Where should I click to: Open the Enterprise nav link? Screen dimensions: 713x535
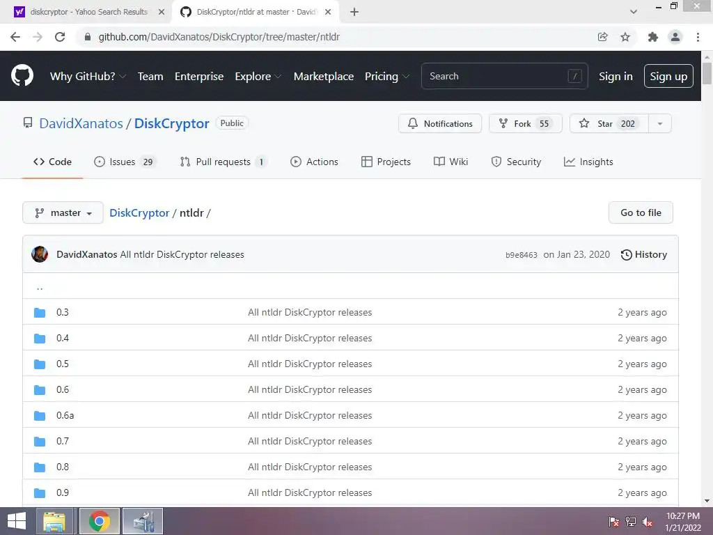[x=199, y=77]
